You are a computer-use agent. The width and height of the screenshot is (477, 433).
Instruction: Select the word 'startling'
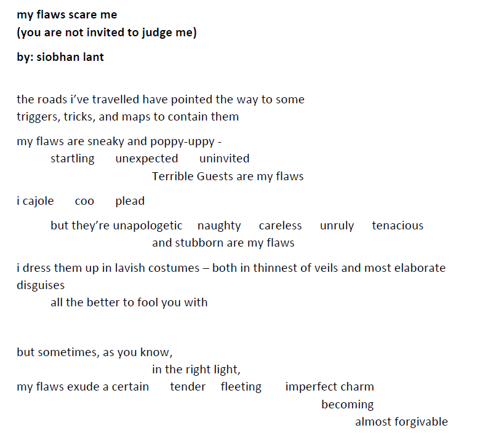click(x=73, y=159)
